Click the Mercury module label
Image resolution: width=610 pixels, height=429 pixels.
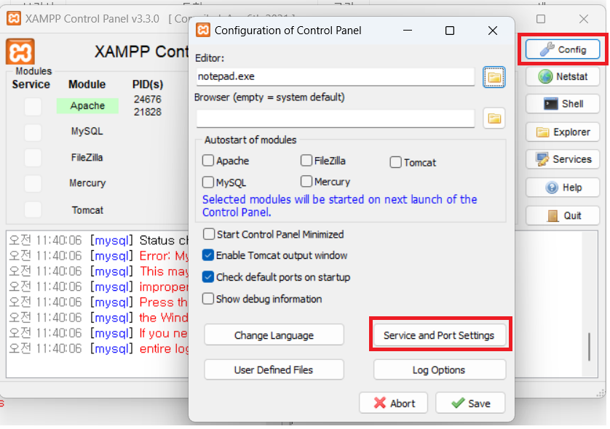87,183
